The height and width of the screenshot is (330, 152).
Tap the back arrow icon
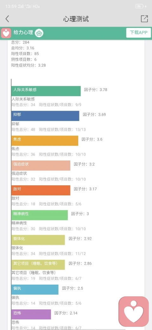7,19
